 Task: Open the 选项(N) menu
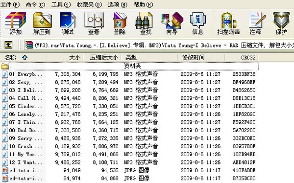pos(118,4)
